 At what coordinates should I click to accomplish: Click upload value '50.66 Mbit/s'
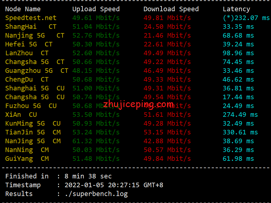click(96, 62)
